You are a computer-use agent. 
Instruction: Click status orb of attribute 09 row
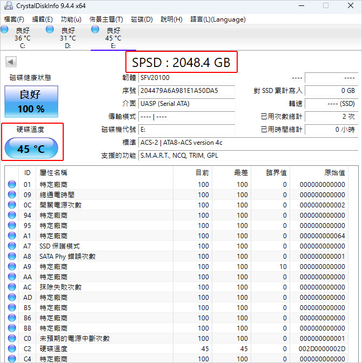(x=12, y=194)
